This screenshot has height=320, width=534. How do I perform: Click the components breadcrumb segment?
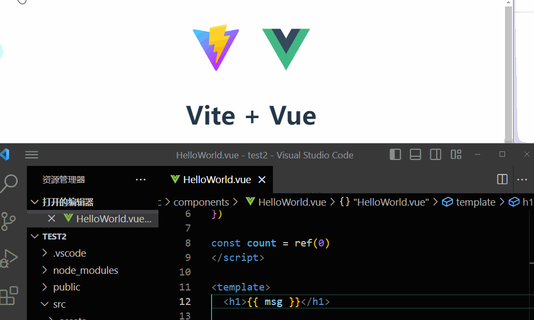[x=201, y=202]
